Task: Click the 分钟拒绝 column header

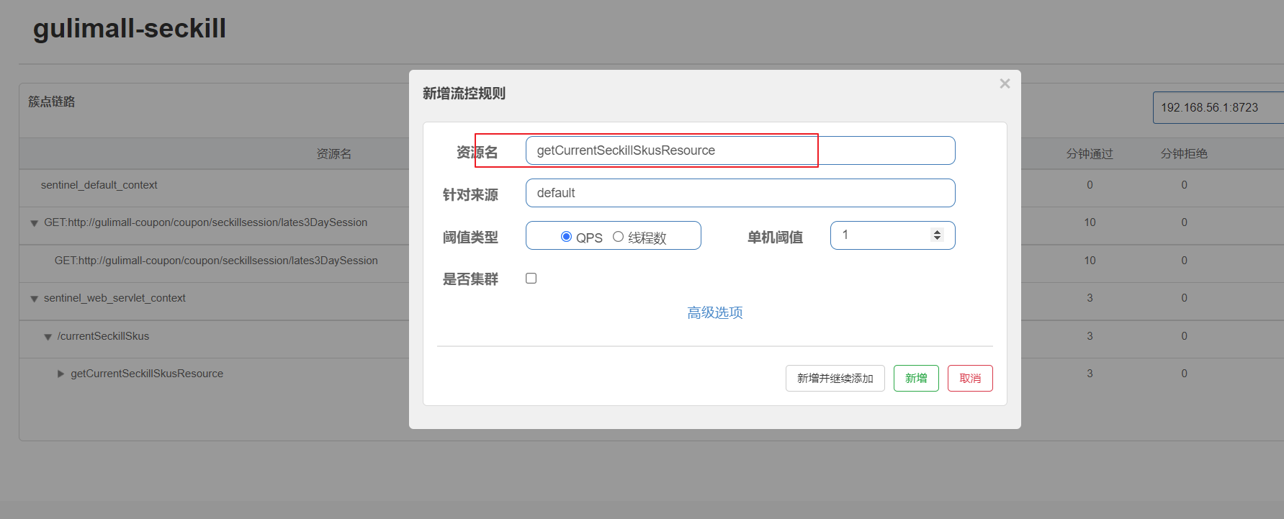Action: pyautogui.click(x=1184, y=154)
